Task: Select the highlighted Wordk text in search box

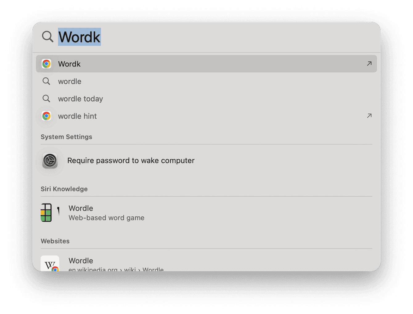Action: (79, 37)
